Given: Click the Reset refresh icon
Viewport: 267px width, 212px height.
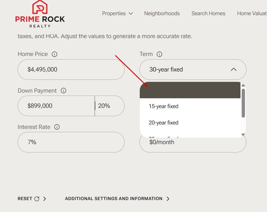Looking at the screenshot, I should click(37, 199).
